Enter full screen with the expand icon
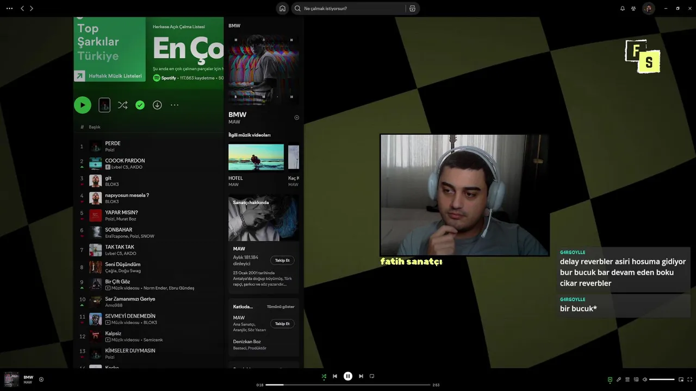The image size is (696, 391). pos(689,380)
